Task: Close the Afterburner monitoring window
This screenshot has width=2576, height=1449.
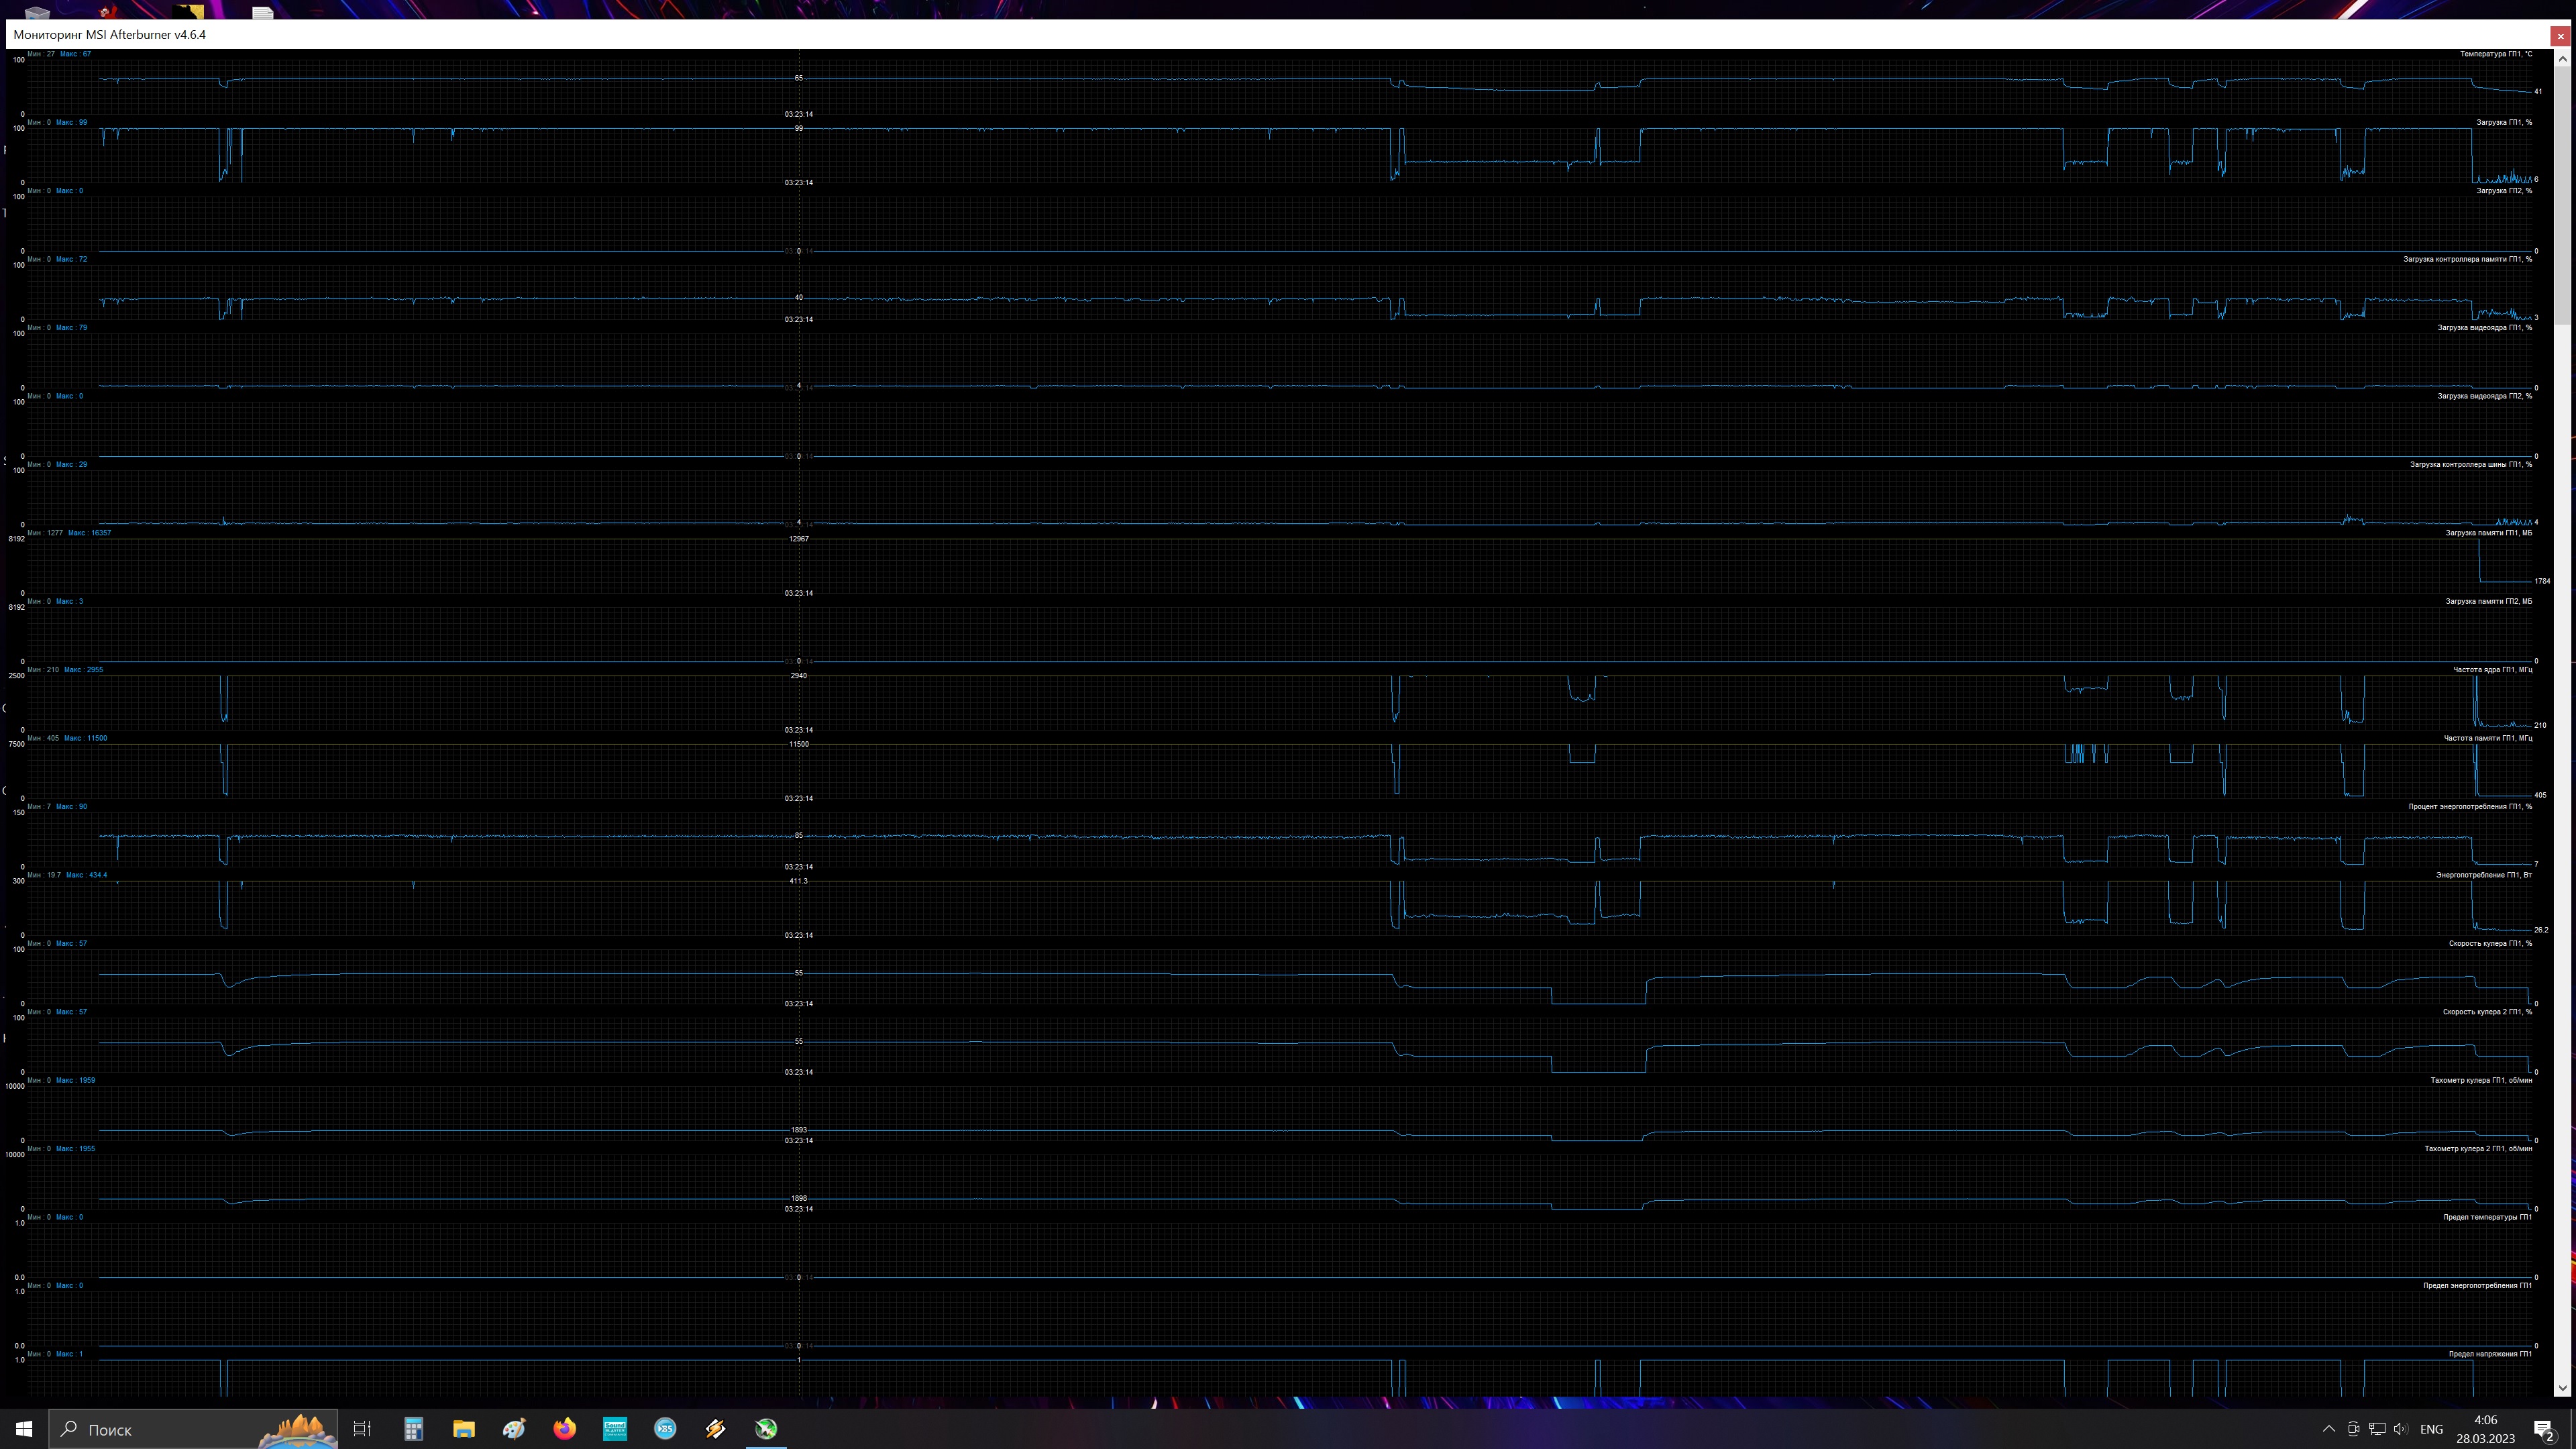Action: click(2561, 36)
